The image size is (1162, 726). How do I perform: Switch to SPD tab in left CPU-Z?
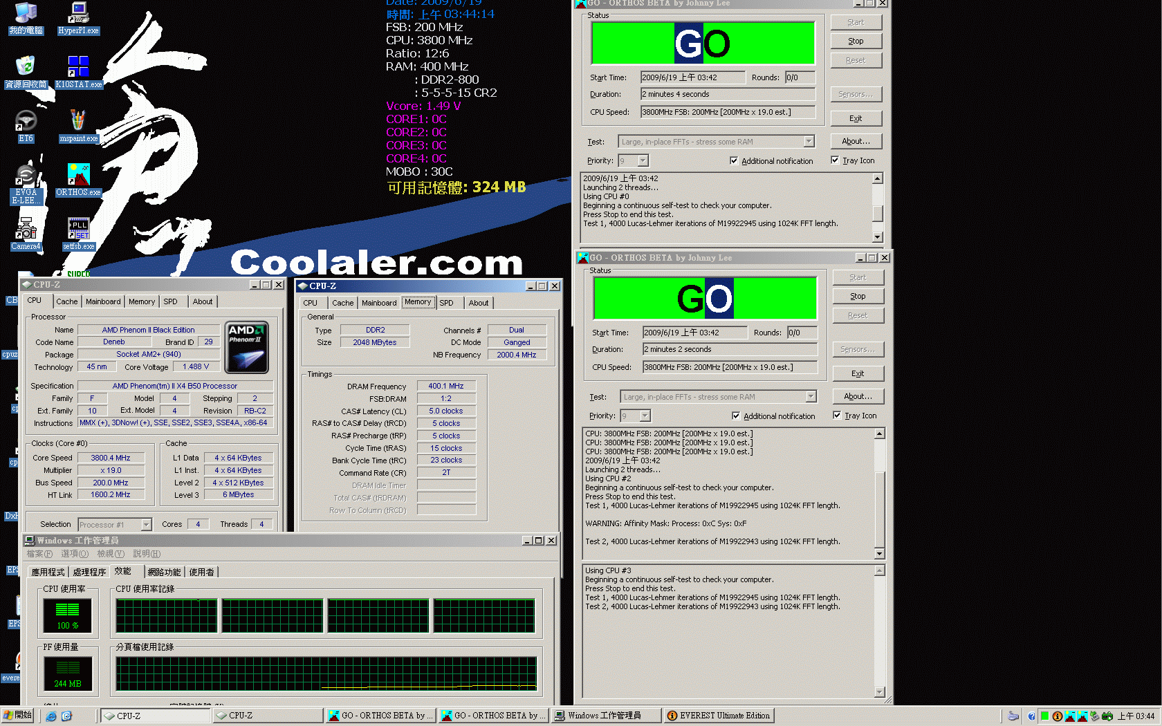coord(170,301)
